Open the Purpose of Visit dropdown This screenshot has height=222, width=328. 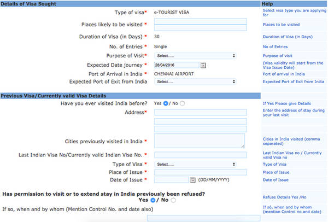coord(195,56)
